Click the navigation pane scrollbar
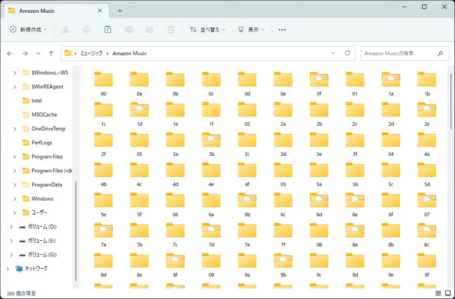 76,231
